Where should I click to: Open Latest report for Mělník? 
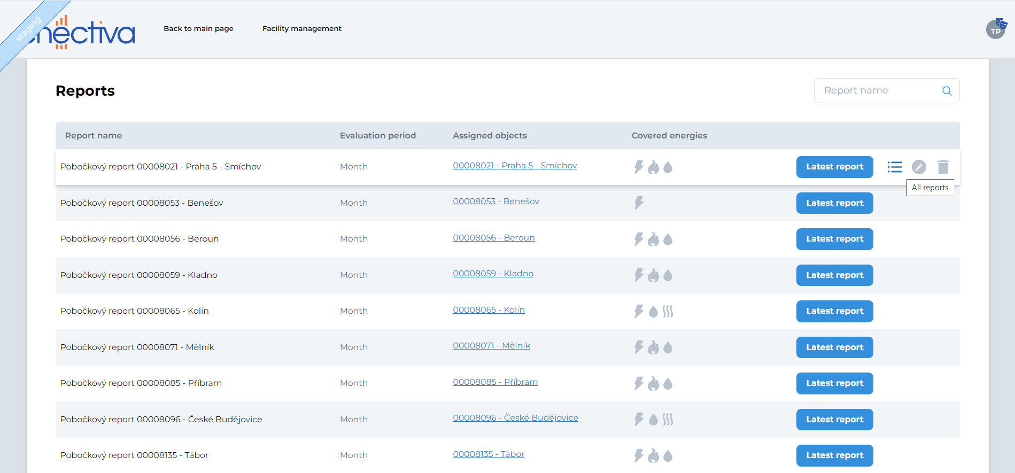(834, 347)
